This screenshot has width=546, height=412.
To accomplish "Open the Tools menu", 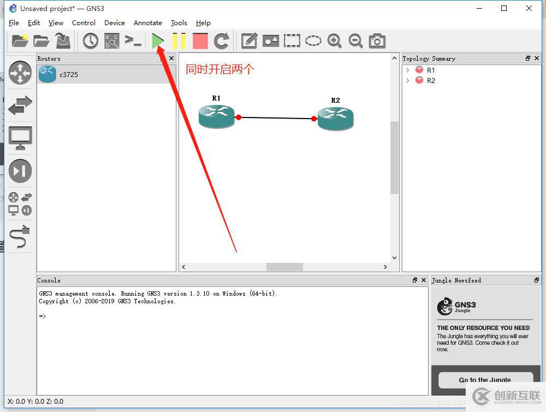I will tap(179, 22).
